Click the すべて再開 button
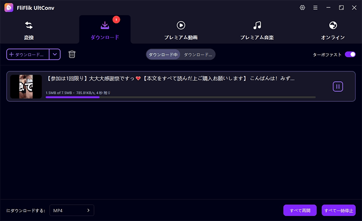The image size is (362, 221). click(300, 211)
